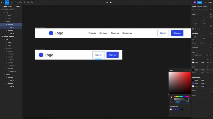The image size is (213, 119).
Task: Open the horizontal resizing Hug dropdown
Action: (195, 23)
